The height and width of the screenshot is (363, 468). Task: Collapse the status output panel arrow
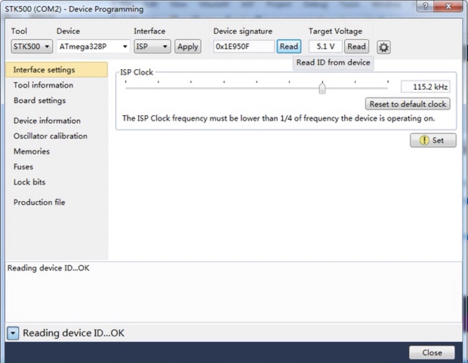click(x=13, y=333)
